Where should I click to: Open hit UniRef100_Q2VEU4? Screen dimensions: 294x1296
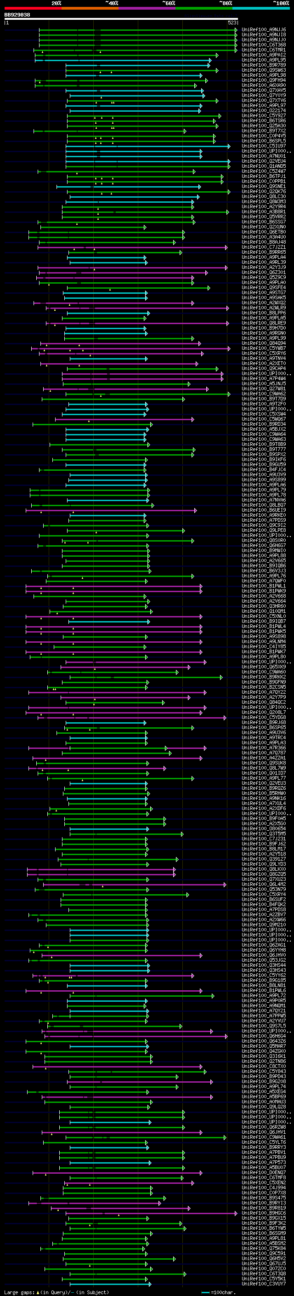(264, 161)
